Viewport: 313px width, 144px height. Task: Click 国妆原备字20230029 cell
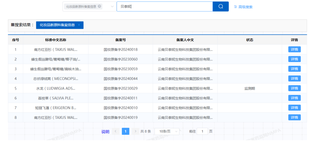click(x=121, y=88)
